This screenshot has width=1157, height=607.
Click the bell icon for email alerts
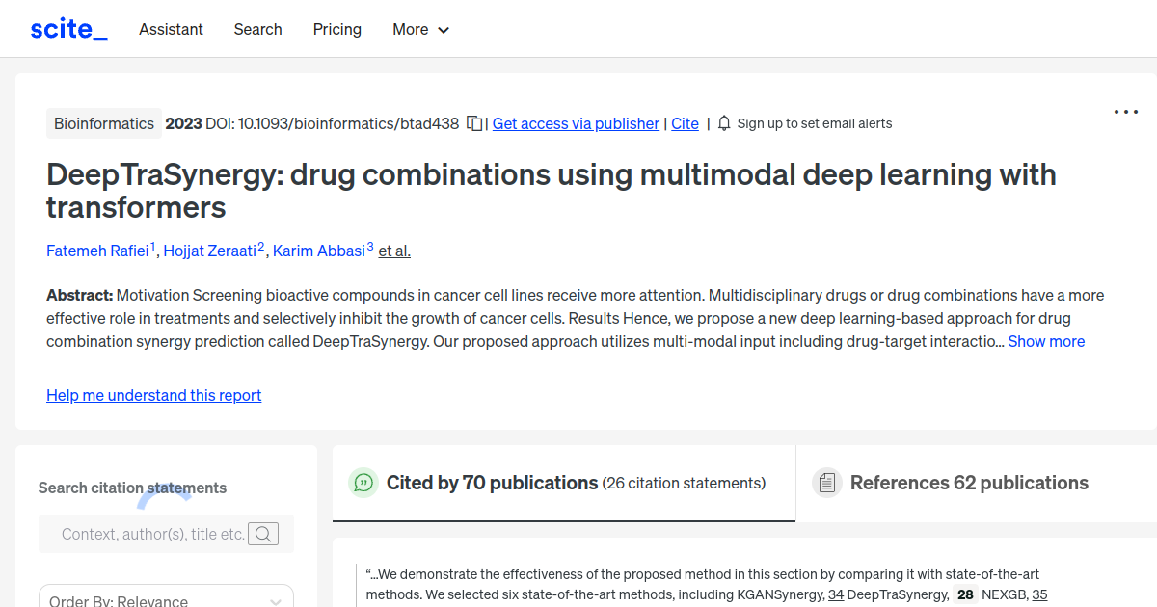tap(723, 123)
